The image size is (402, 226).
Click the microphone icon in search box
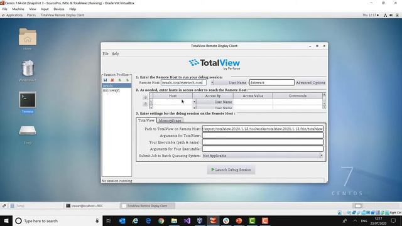point(97,221)
